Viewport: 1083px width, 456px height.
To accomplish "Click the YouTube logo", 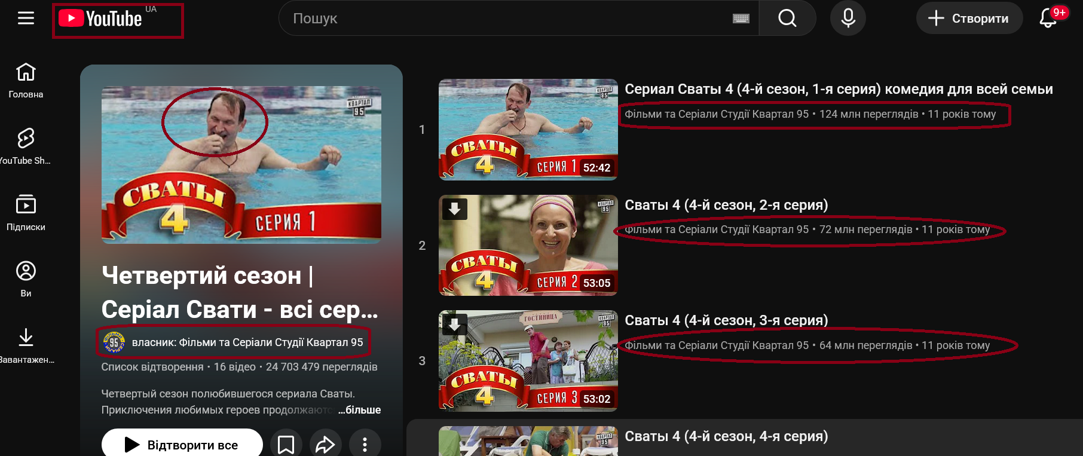I will tap(100, 19).
